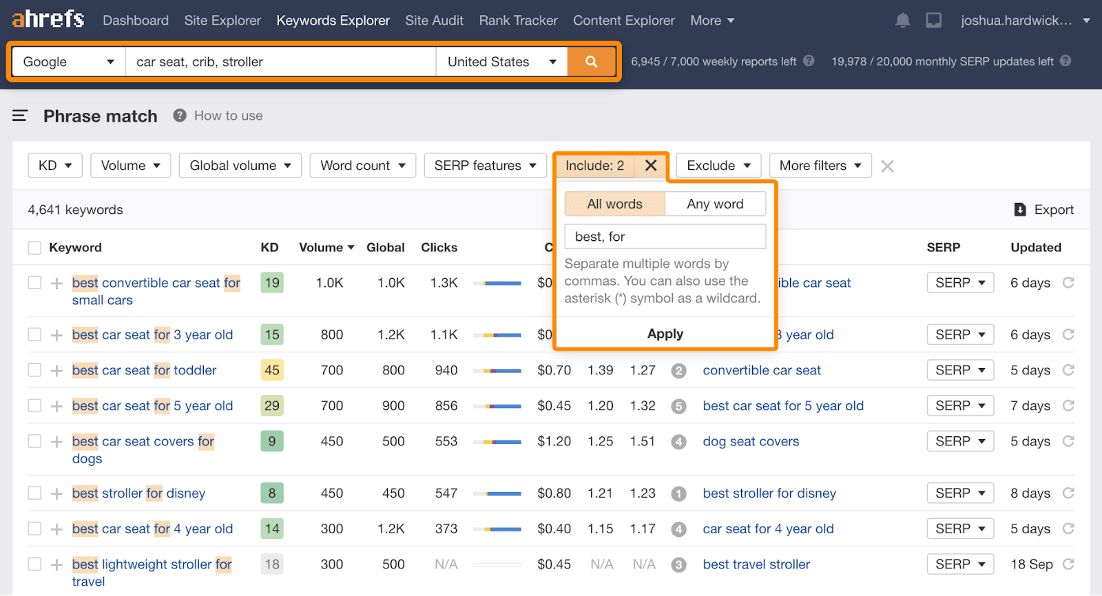Screen dimensions: 1102x596
Task: Switch to the Any word tab
Action: click(x=715, y=204)
